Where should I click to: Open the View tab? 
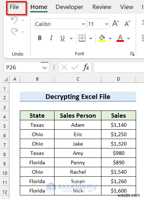[127, 7]
